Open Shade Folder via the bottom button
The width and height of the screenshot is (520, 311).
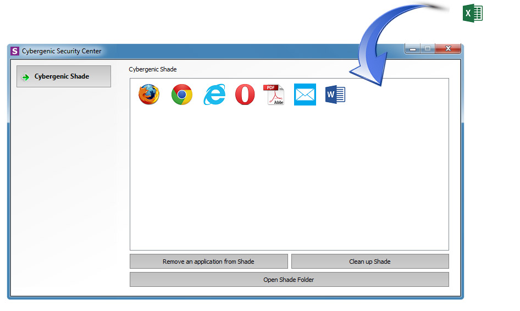[x=289, y=280]
